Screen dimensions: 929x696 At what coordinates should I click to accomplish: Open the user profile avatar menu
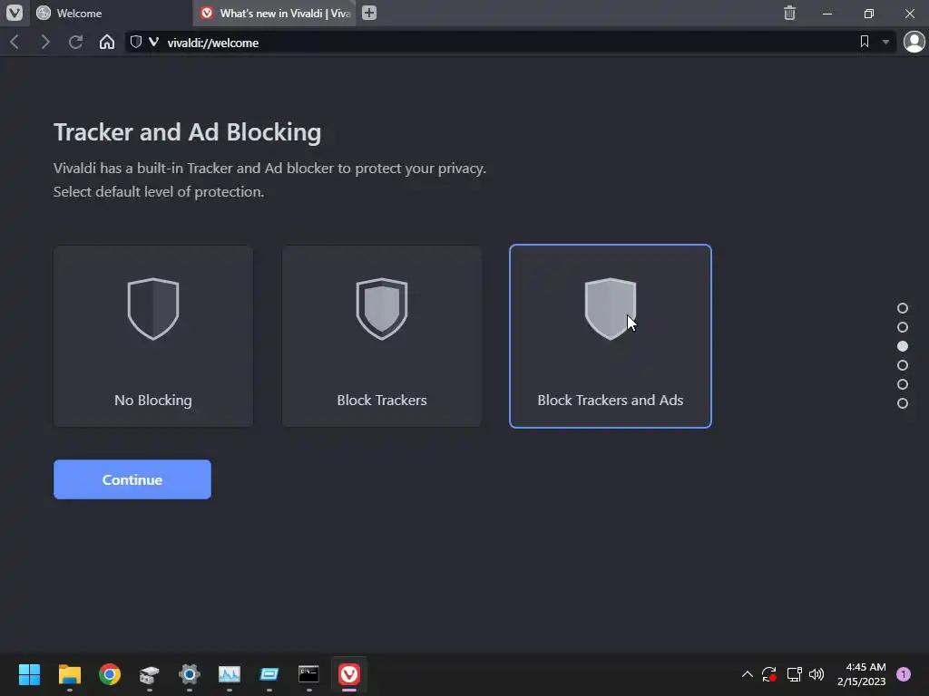point(914,42)
